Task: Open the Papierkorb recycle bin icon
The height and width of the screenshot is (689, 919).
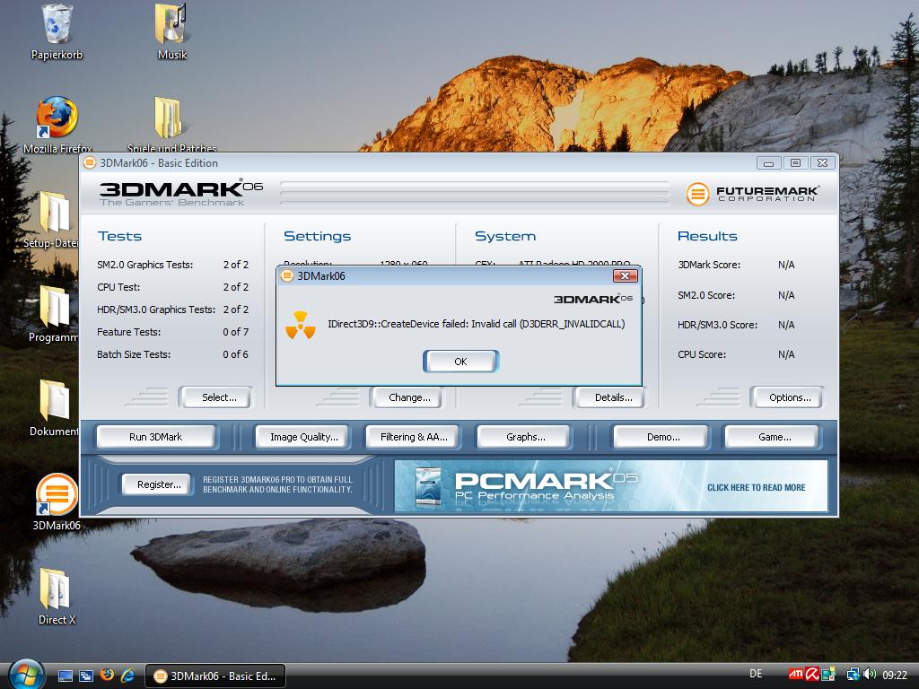Action: [57, 32]
